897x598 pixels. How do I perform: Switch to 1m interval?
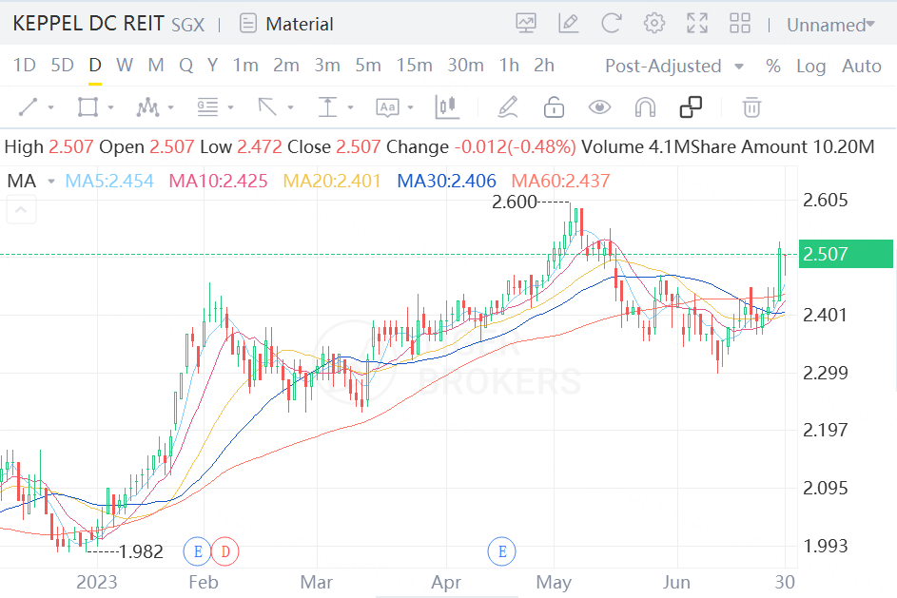[245, 66]
